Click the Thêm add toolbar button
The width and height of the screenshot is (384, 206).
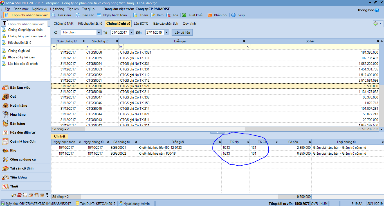(136, 15)
